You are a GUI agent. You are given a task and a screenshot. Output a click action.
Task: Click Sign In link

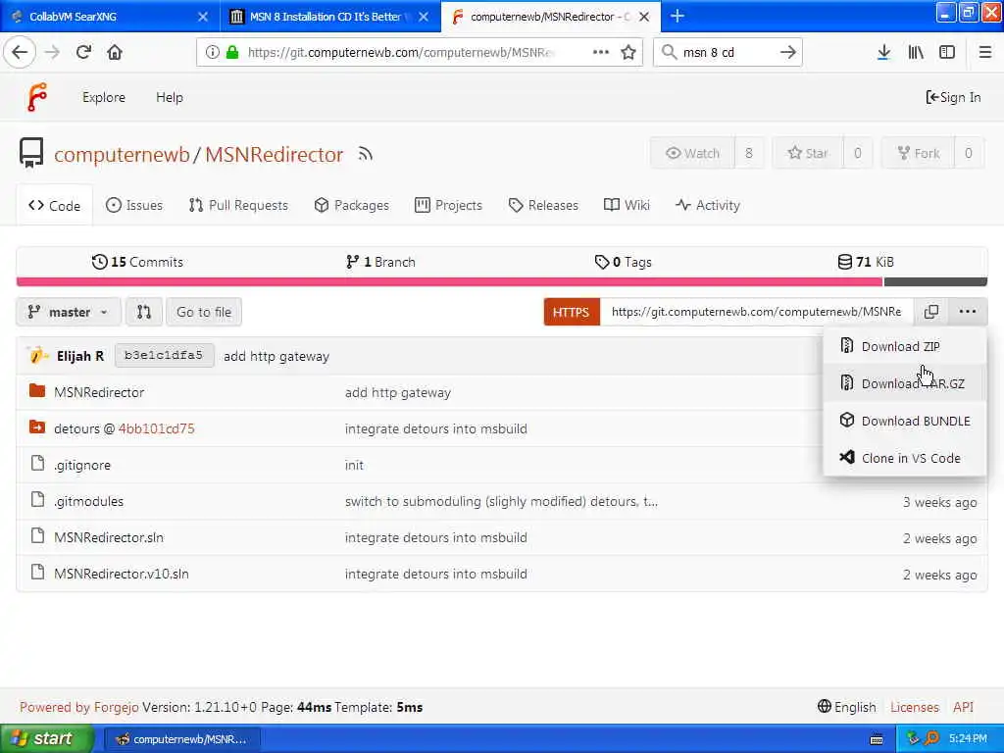point(953,97)
